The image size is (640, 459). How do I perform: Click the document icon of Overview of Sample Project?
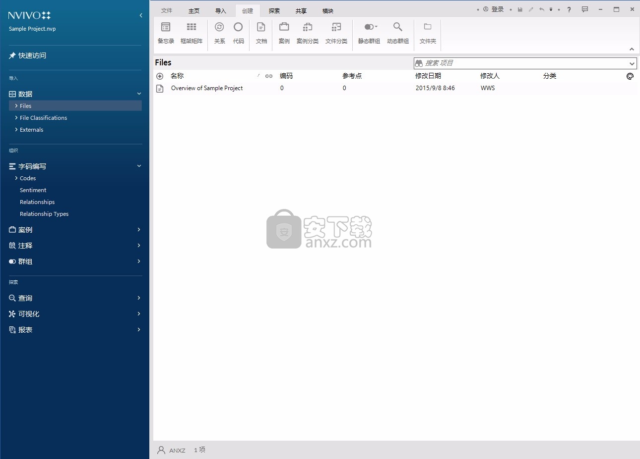[x=160, y=88]
